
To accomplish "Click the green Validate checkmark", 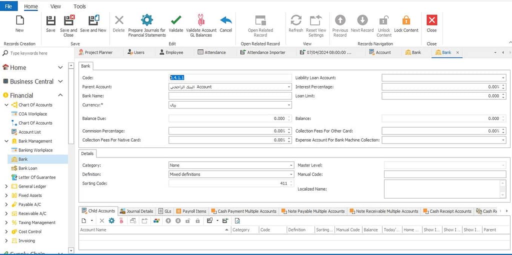I will tap(176, 20).
